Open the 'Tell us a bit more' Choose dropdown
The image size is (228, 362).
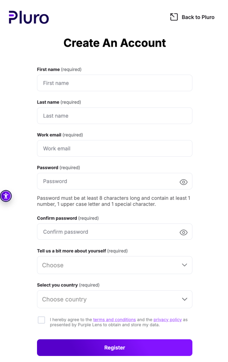click(109, 265)
